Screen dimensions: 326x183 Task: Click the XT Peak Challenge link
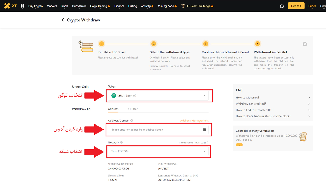tap(198, 6)
